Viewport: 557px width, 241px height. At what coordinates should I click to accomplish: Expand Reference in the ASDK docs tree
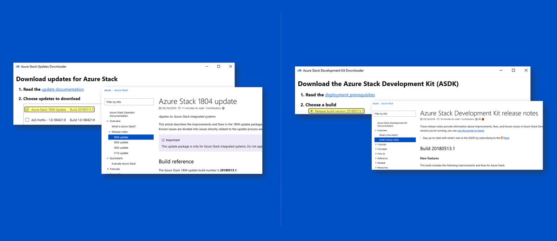click(x=376, y=158)
